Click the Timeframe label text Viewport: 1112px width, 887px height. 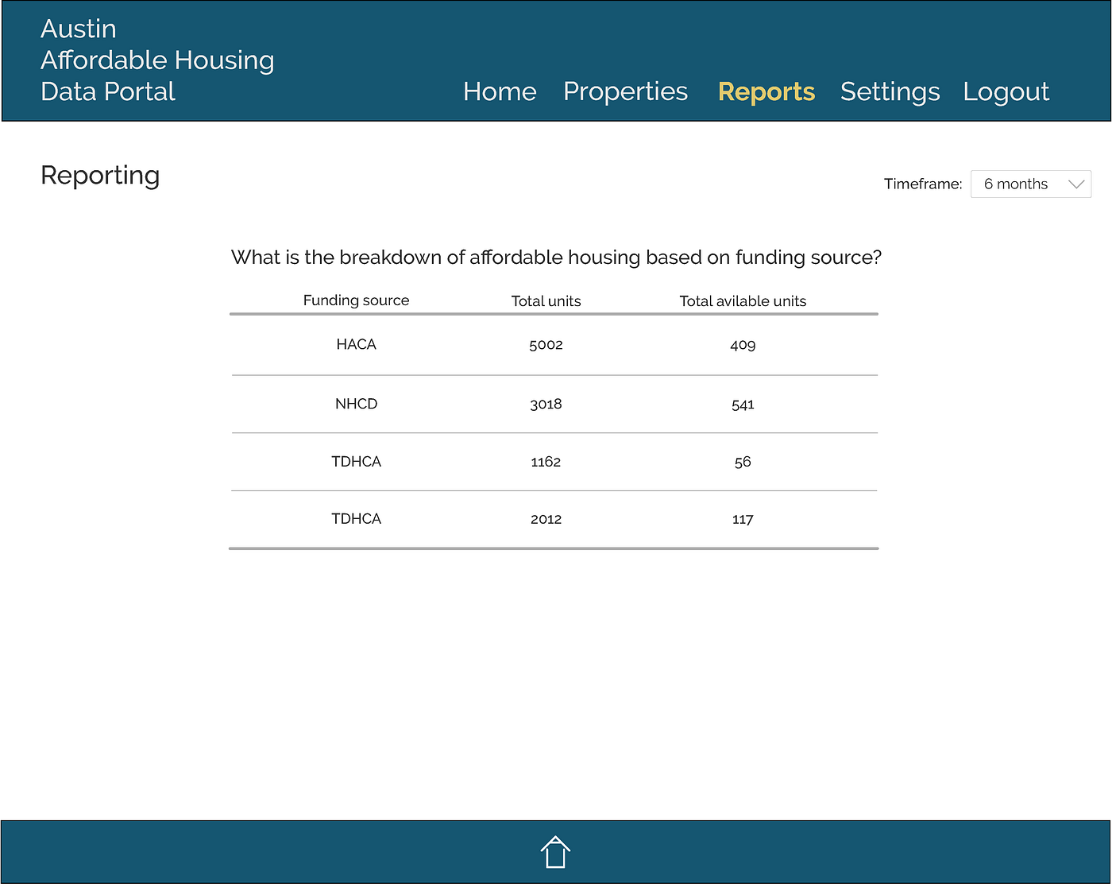923,184
